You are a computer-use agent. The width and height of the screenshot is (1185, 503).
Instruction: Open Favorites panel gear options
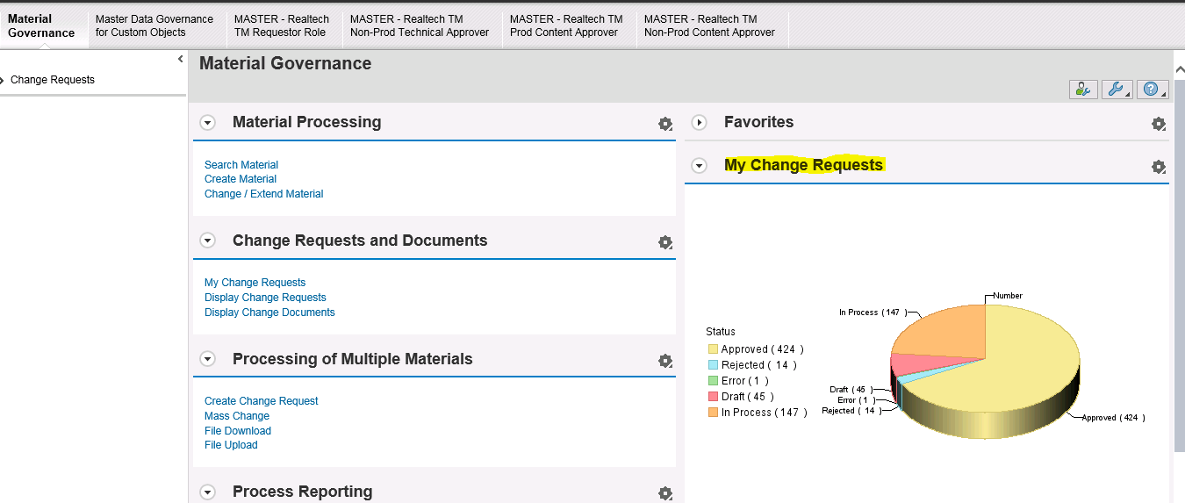click(x=1158, y=124)
